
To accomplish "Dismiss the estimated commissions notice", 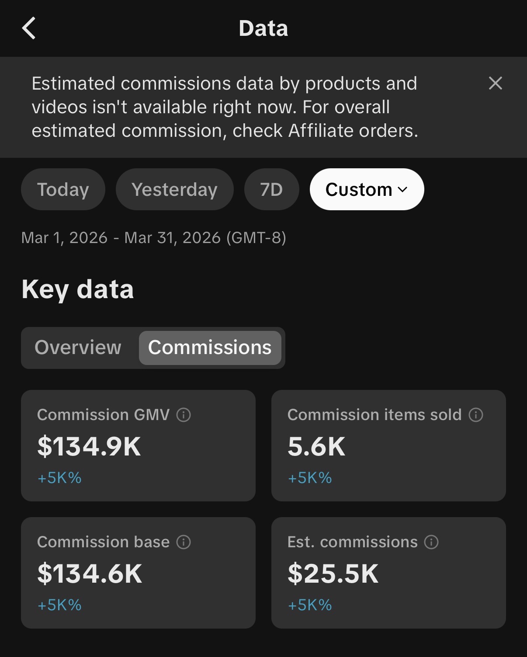I will pos(495,83).
